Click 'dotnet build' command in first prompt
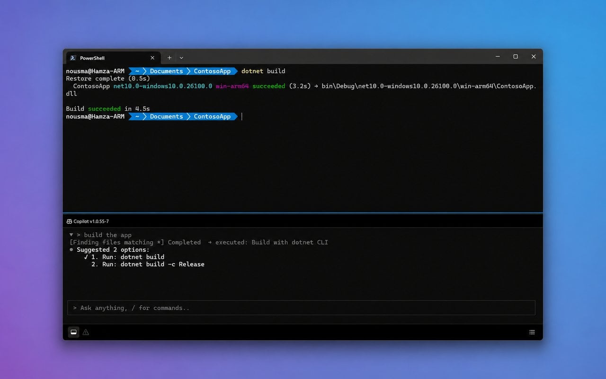Screen dimensions: 606x379 point(263,71)
